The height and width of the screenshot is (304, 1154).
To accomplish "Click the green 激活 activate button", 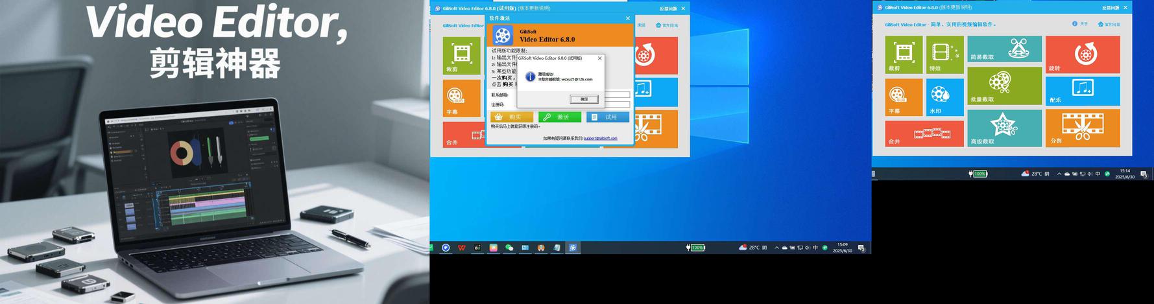I will tap(559, 117).
